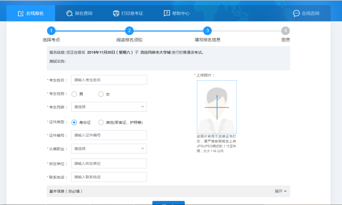Expand 基本信息 section with 展开
The image size is (342, 205).
coord(280,191)
